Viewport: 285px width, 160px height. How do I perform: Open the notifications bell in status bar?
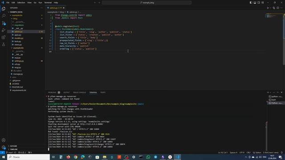coord(282,152)
